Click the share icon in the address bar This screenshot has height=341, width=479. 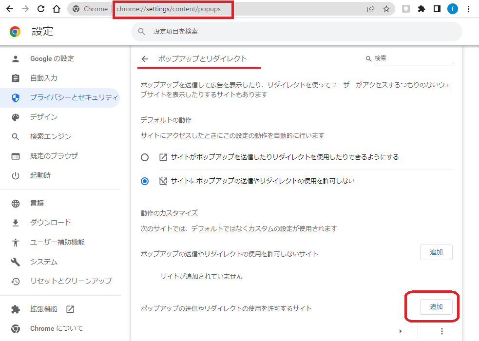click(x=370, y=9)
